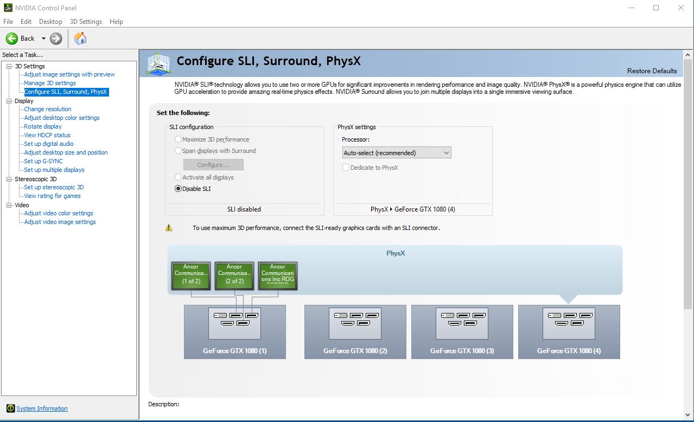
Task: Click the 'SLI disabled' status text
Action: 244,209
